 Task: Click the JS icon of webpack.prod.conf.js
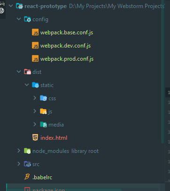[35, 59]
